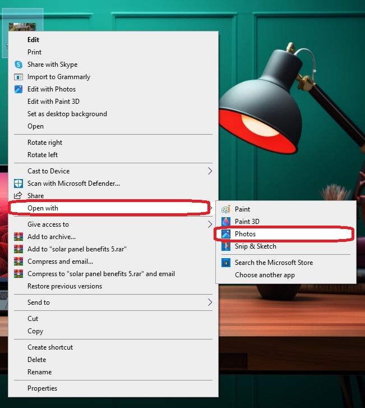Select Edit with Paint 3D
This screenshot has width=365, height=408.
click(113, 102)
